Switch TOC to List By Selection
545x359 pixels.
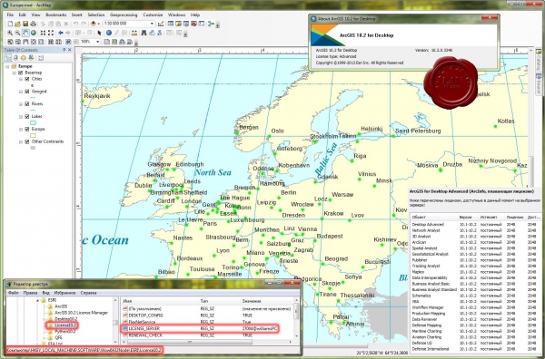tap(31, 58)
